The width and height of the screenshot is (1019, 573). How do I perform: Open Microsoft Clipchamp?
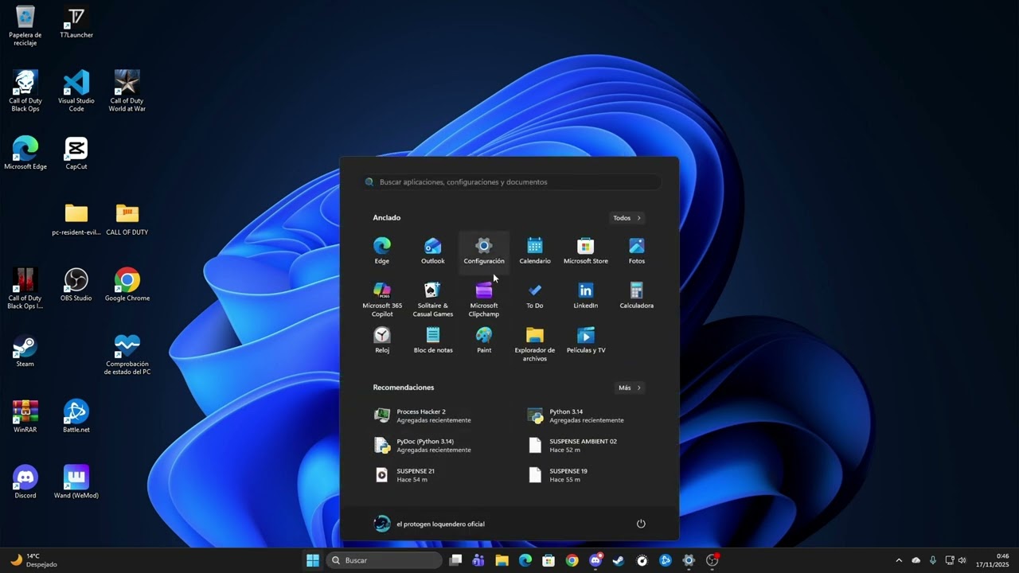[484, 299]
